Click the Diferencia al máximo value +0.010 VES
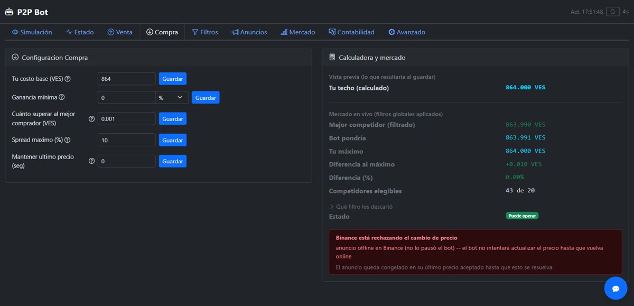 [x=524, y=164]
